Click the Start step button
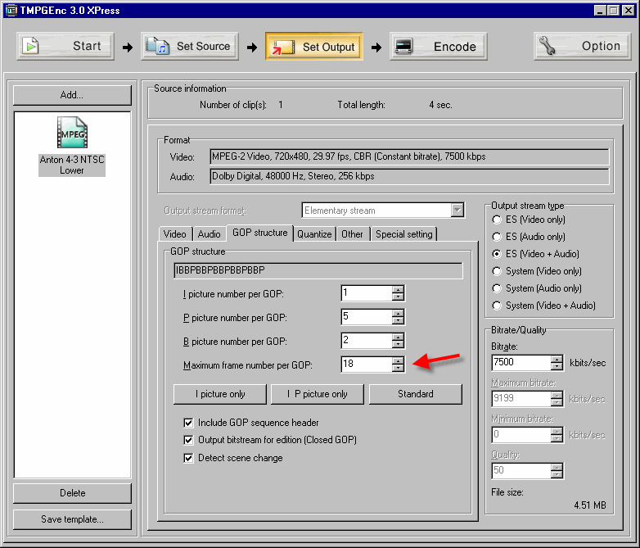The height and width of the screenshot is (548, 640). click(x=65, y=46)
